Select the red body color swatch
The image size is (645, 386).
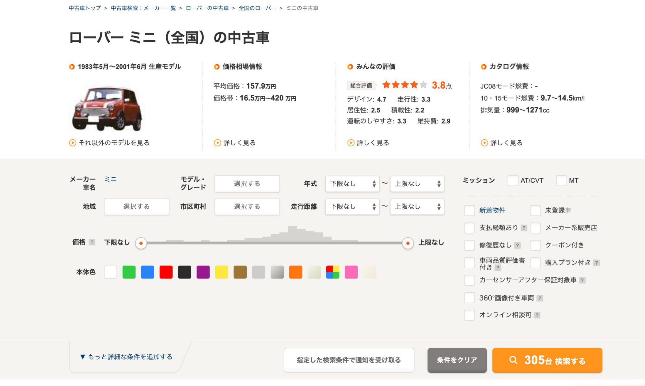[x=166, y=272]
